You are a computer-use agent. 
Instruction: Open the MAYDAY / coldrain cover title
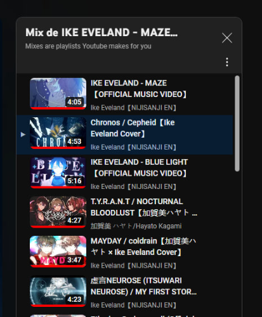pos(143,247)
